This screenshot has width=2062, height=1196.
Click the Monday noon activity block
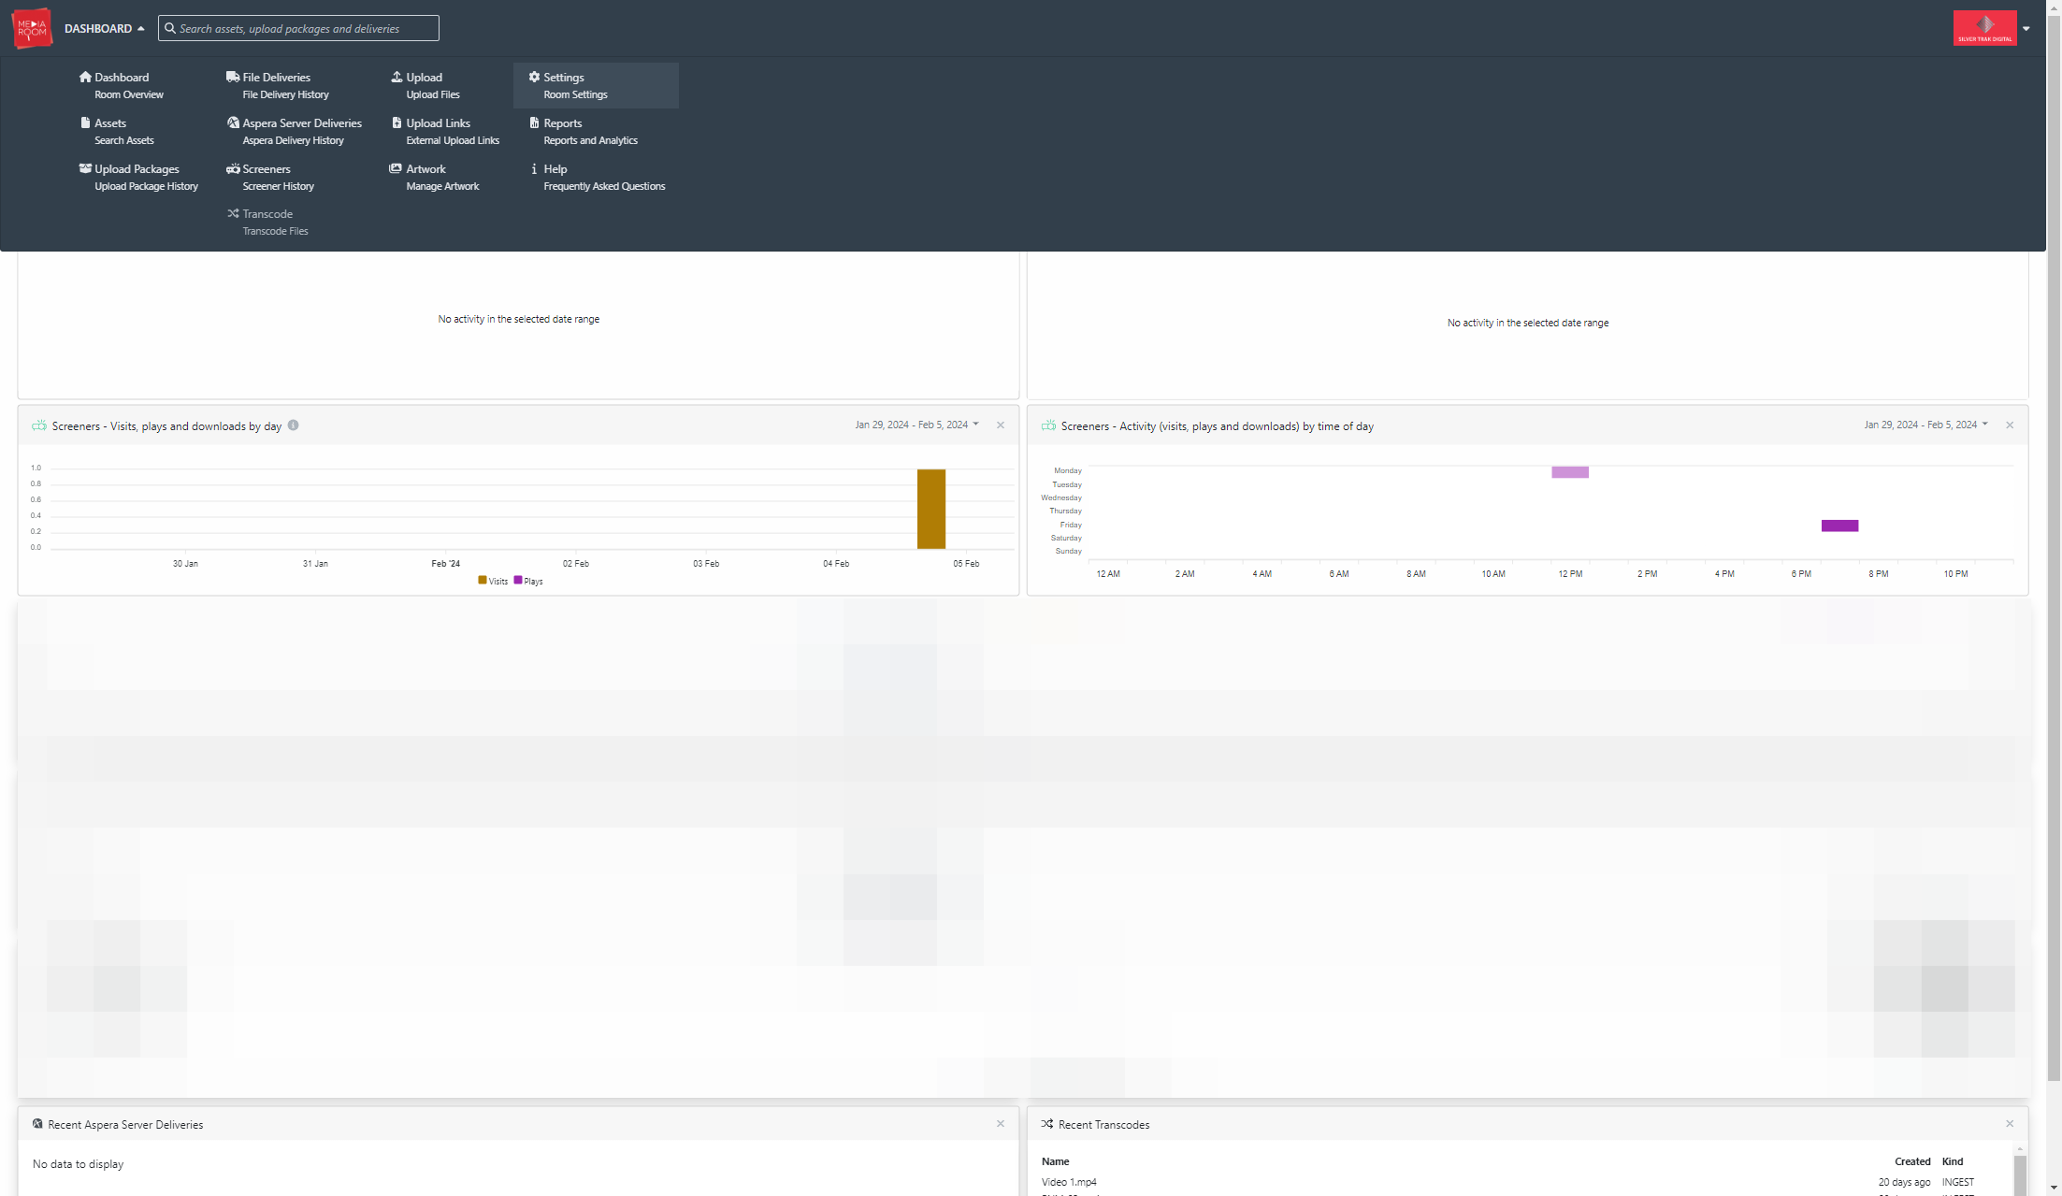[x=1570, y=472]
